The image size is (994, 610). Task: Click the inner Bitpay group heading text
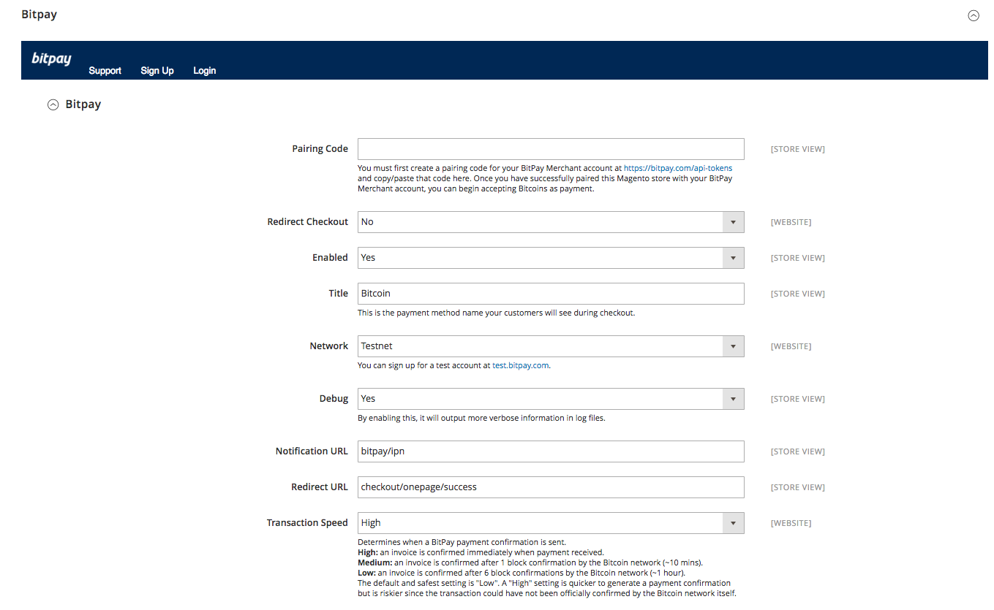point(83,104)
